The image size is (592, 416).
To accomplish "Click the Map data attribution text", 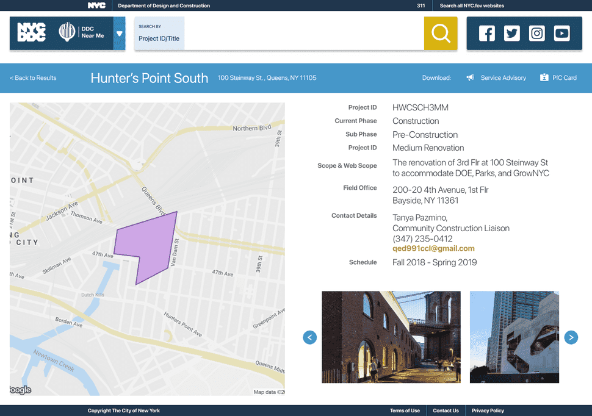I will [x=269, y=392].
